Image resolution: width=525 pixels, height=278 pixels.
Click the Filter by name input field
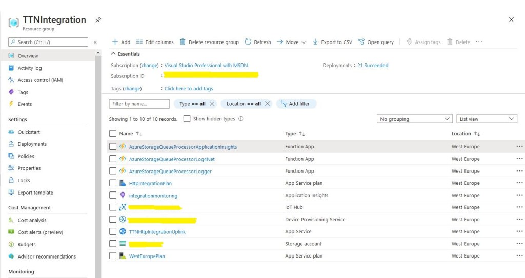pyautogui.click(x=139, y=104)
